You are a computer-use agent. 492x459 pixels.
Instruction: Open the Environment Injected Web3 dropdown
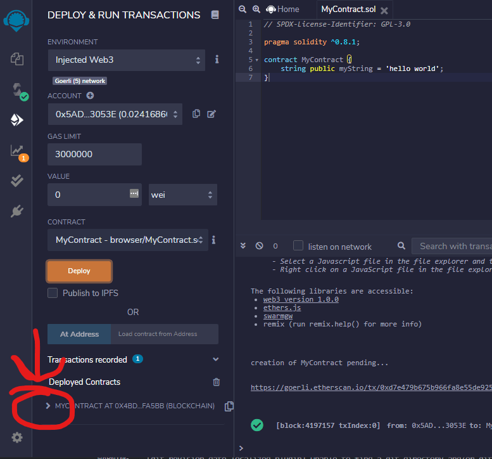click(x=127, y=60)
